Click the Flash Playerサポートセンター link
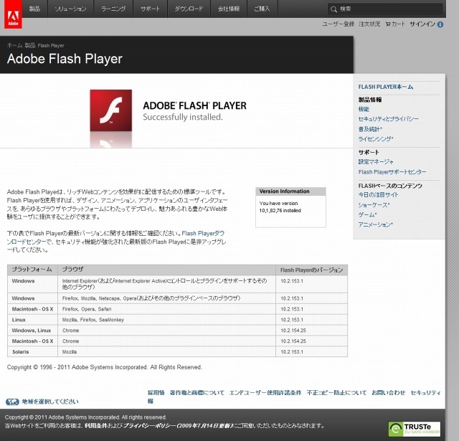459x441 pixels. (x=392, y=172)
